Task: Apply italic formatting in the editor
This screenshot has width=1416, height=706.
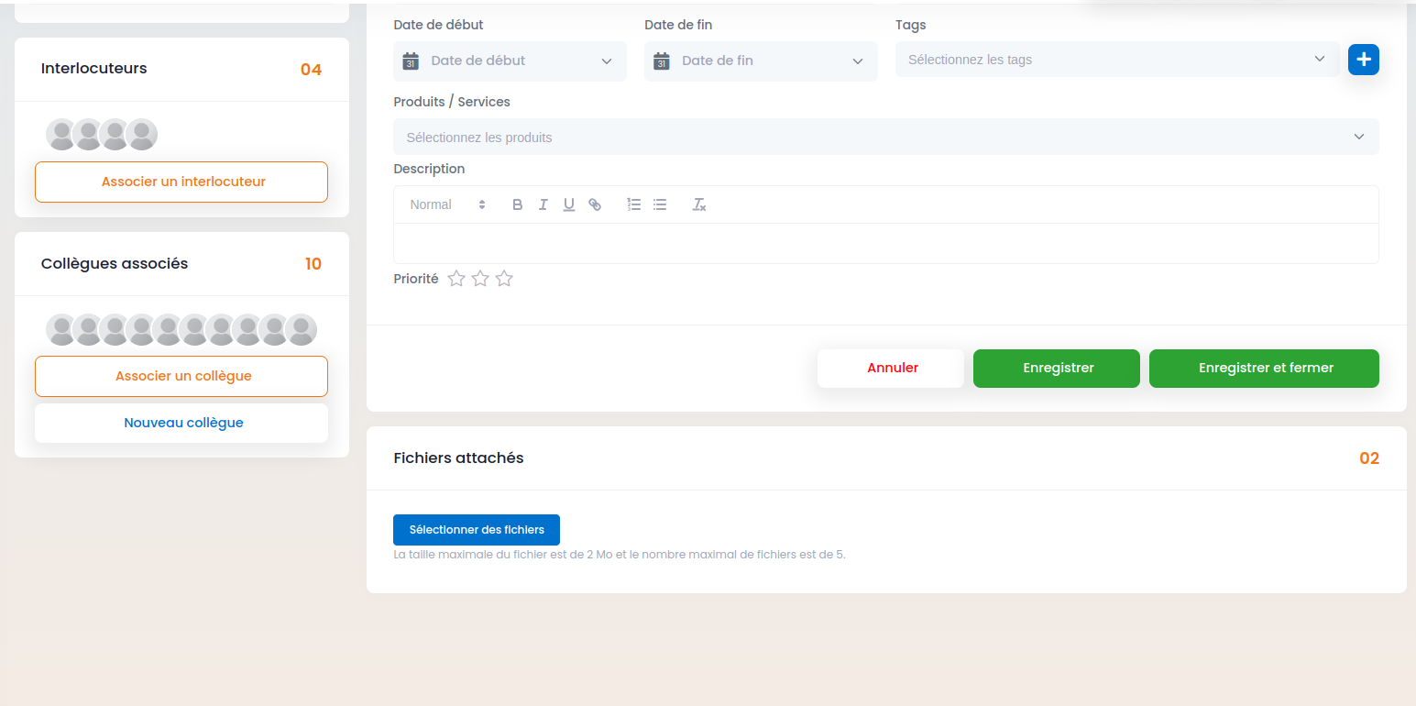Action: 543,204
